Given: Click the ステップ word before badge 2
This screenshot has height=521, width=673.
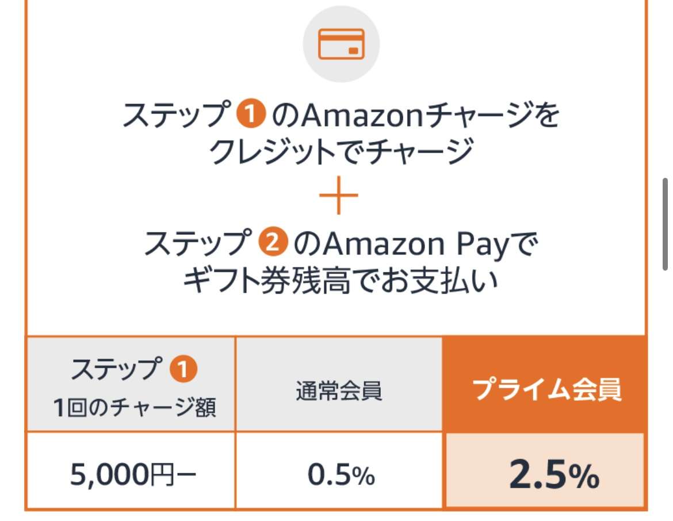Looking at the screenshot, I should point(198,242).
